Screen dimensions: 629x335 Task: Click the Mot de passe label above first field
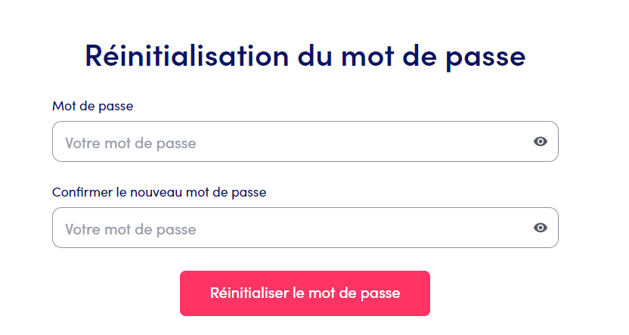pos(92,107)
